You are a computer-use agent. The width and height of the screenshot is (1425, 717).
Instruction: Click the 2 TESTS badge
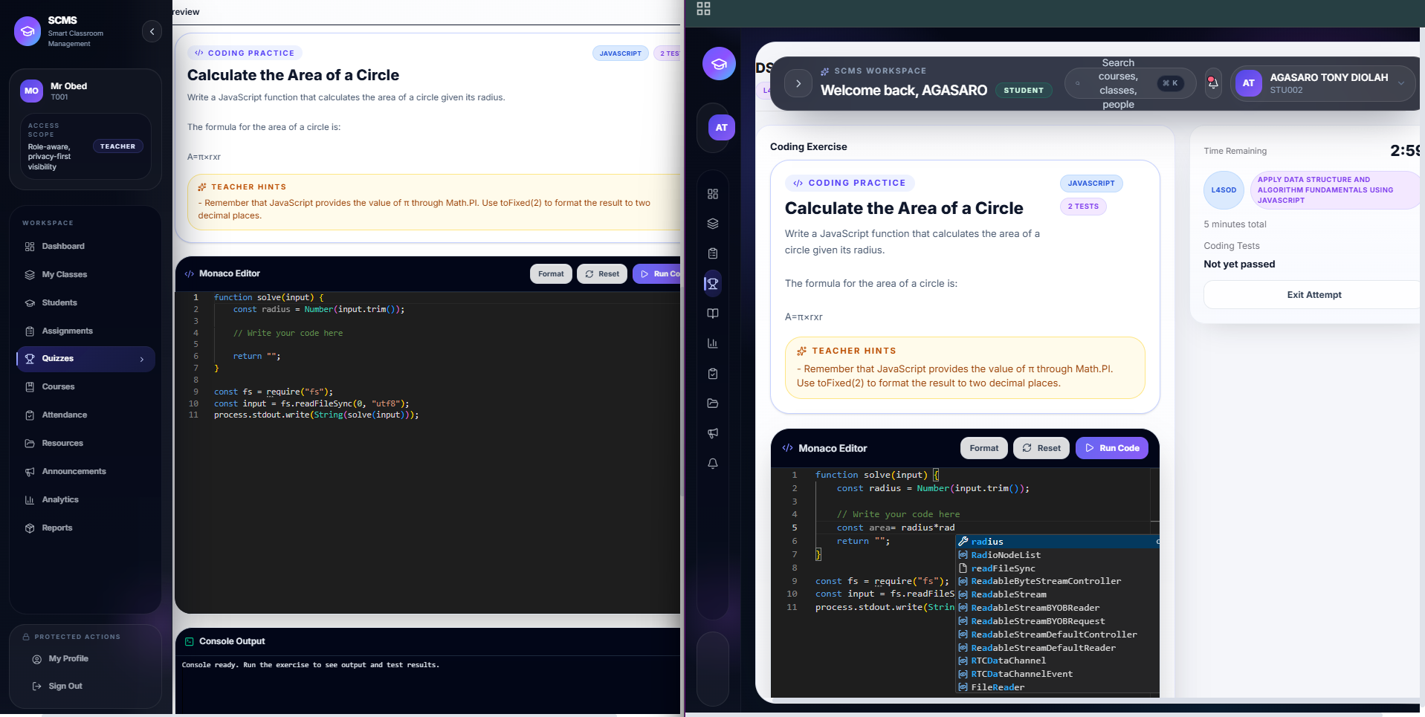(x=1083, y=207)
